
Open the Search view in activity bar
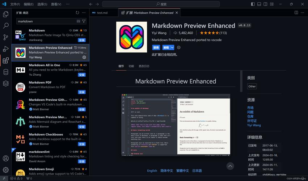pos(6,26)
